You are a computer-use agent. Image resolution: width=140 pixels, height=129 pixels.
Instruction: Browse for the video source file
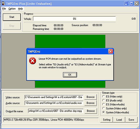tap(91, 97)
